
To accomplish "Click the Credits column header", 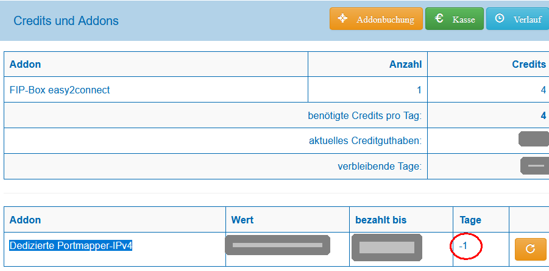I will point(529,64).
